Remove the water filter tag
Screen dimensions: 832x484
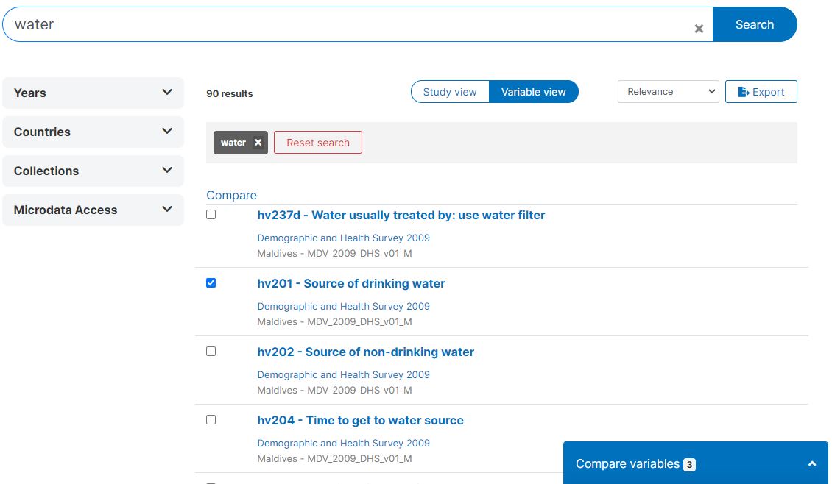pyautogui.click(x=258, y=143)
